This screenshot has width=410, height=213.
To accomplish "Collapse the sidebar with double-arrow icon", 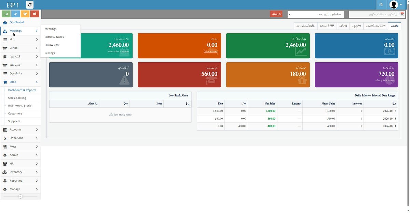I will tap(20, 196).
